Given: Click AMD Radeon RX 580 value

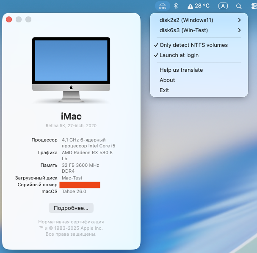Looking at the screenshot, I should point(87,155).
